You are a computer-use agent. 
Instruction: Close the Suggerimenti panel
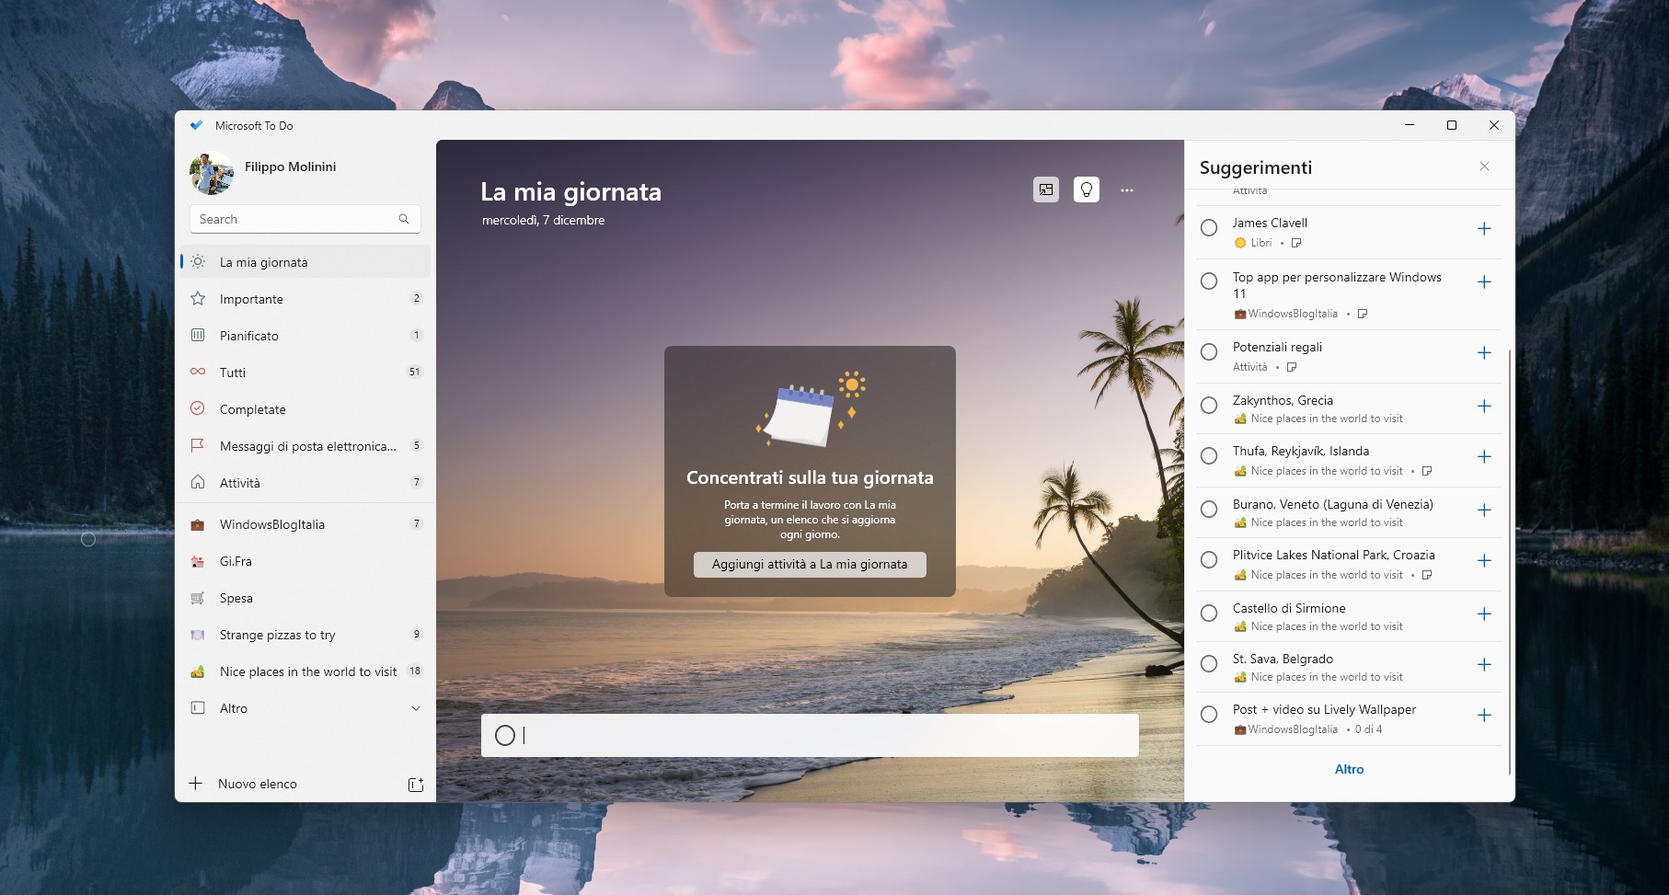(x=1484, y=166)
